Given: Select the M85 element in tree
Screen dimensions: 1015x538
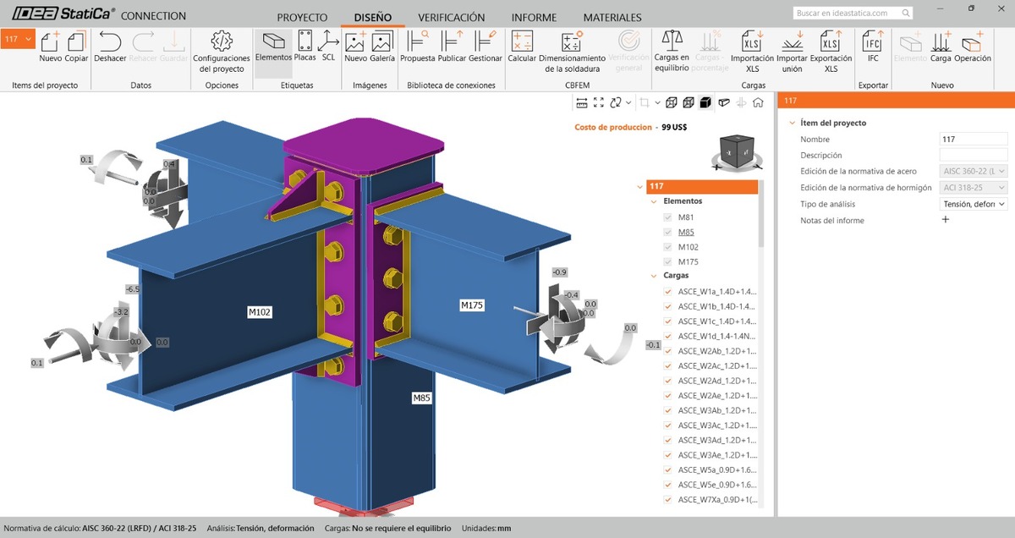Looking at the screenshot, I should tap(686, 232).
